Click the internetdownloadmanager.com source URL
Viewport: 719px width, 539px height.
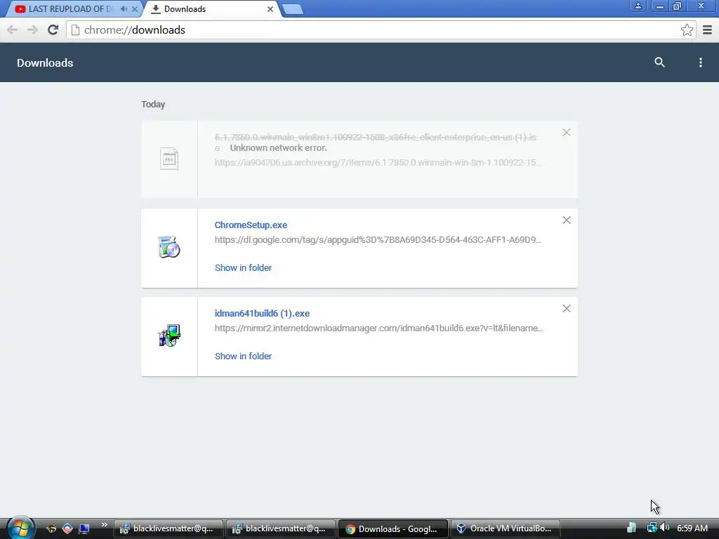pos(378,328)
